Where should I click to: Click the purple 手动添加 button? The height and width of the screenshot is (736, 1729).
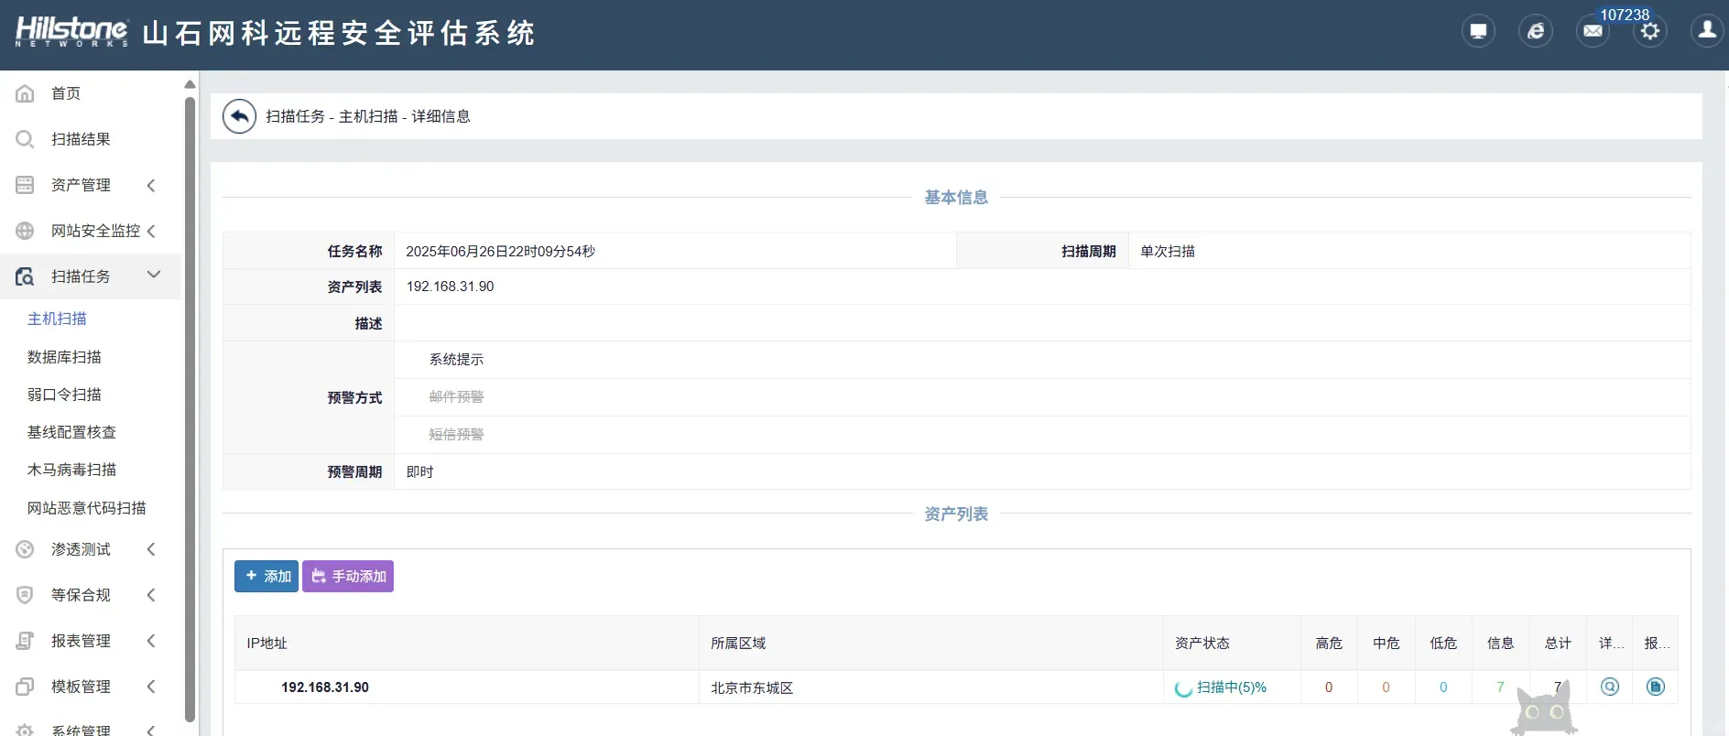tap(348, 577)
